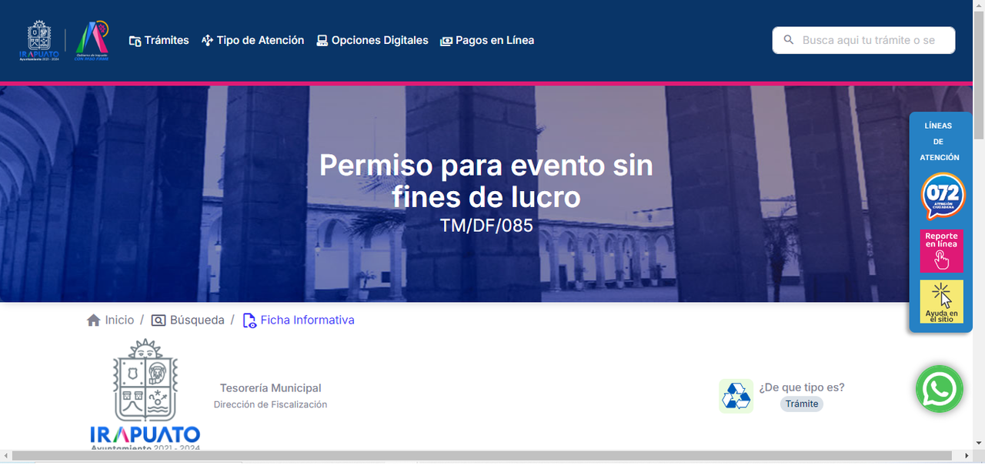Screen dimensions: 985x466
Task: Click the magnifying glass search icon
Action: (x=789, y=40)
